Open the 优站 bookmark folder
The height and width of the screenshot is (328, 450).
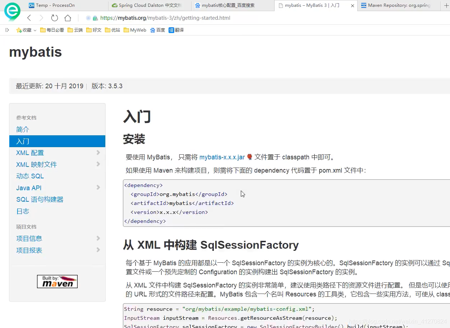tap(112, 30)
